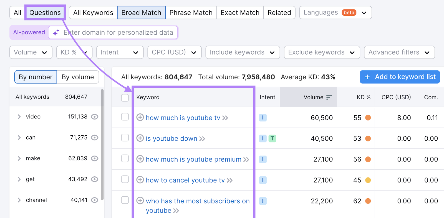Open the CPC (USD) filter dropdown
444x218 pixels.
coord(175,52)
